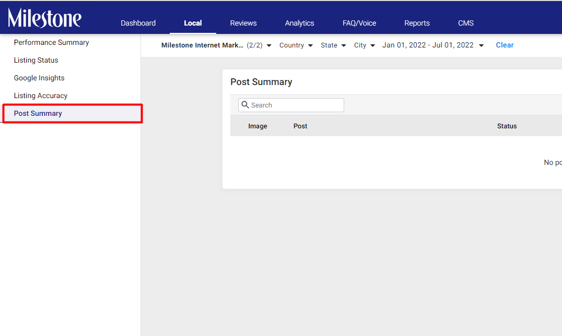
Task: Click the Milestone logo
Action: 45,18
